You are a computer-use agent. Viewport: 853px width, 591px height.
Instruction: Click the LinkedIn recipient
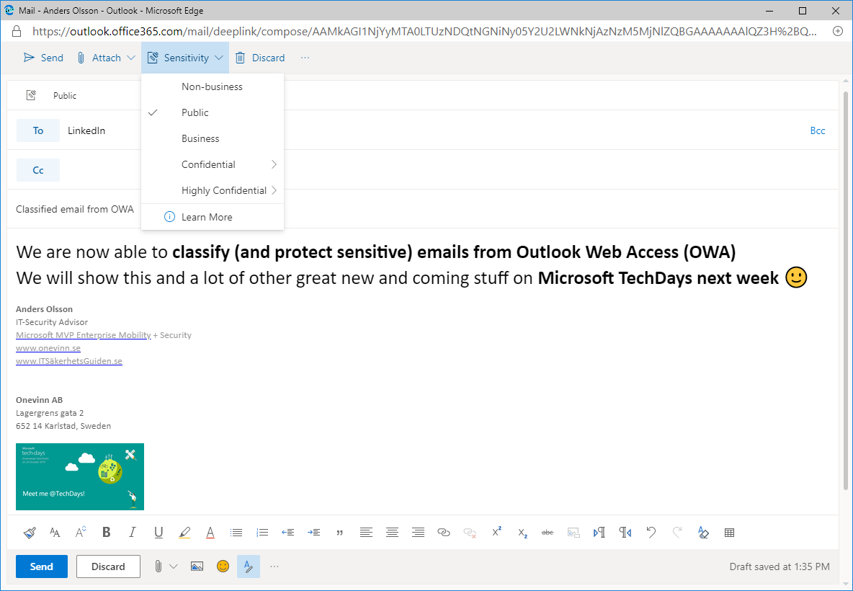86,130
